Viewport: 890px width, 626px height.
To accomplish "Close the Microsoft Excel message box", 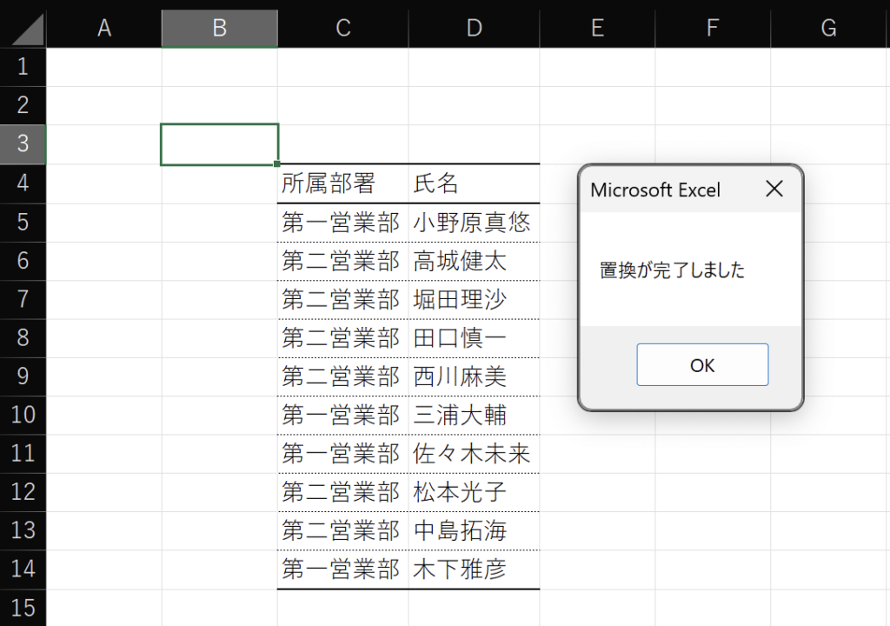I will pyautogui.click(x=774, y=189).
